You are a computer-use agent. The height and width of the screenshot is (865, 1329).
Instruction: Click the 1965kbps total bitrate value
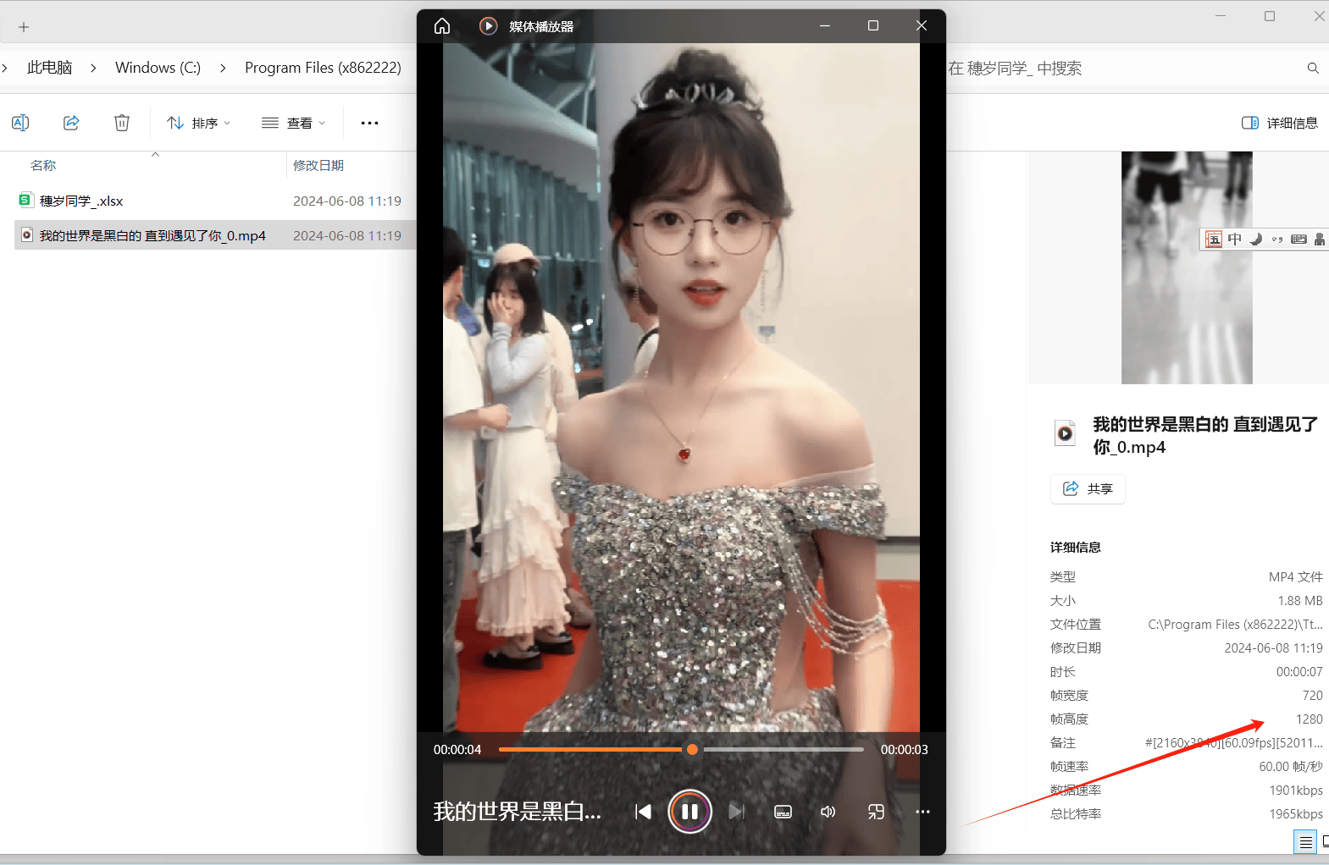click(x=1296, y=814)
